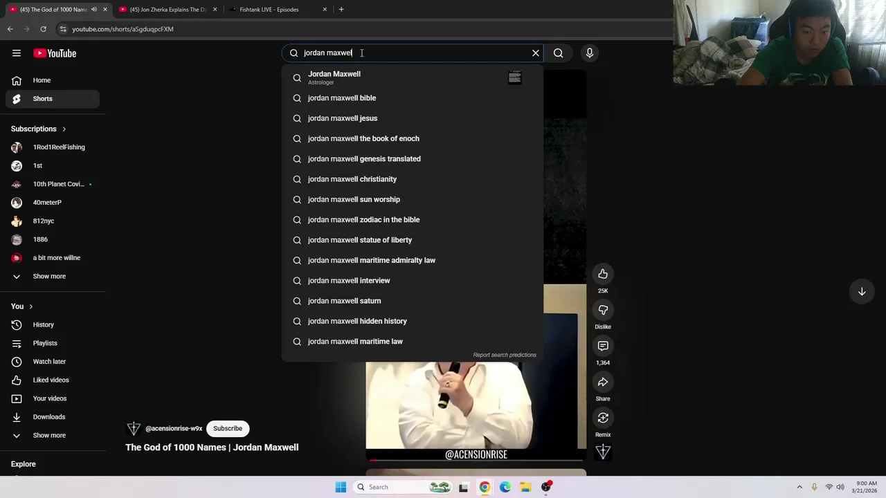Image resolution: width=886 pixels, height=498 pixels.
Task: Open File Explorer from the taskbar
Action: (x=525, y=487)
